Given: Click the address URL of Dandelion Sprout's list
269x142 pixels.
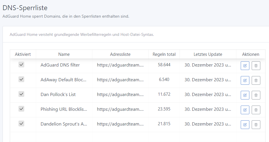Looking at the screenshot, I should click(120, 124).
